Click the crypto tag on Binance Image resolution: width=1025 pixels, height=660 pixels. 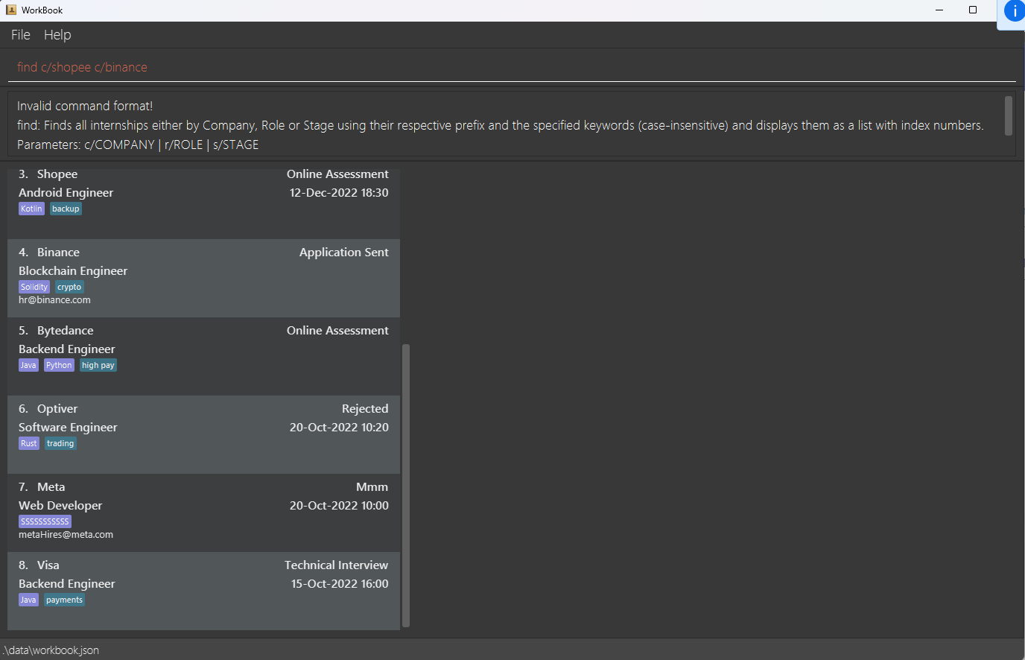point(69,287)
